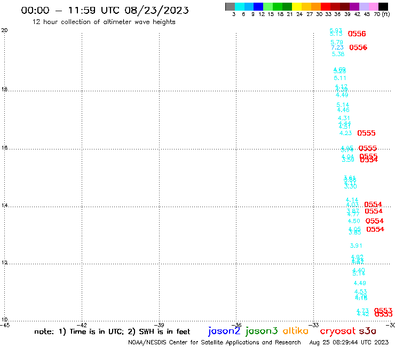The width and height of the screenshot is (395, 347).
Task: Click the 5.79 wave height value
Action: click(337, 42)
